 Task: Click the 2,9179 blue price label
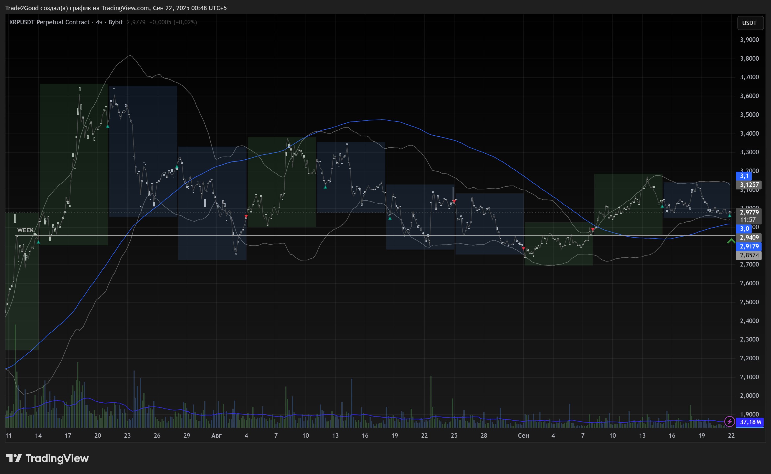point(749,246)
